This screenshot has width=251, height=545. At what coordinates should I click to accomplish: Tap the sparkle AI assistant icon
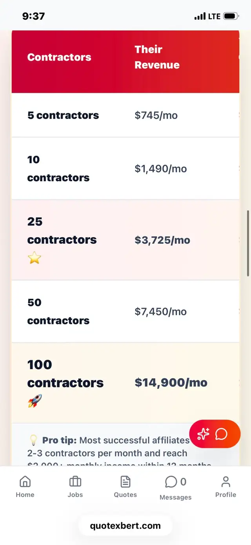point(204,434)
